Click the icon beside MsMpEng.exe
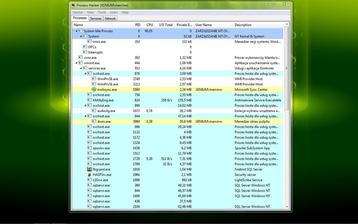The image size is (358, 224). [89, 100]
